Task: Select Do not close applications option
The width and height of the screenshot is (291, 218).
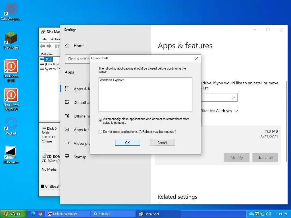Action: (x=100, y=132)
